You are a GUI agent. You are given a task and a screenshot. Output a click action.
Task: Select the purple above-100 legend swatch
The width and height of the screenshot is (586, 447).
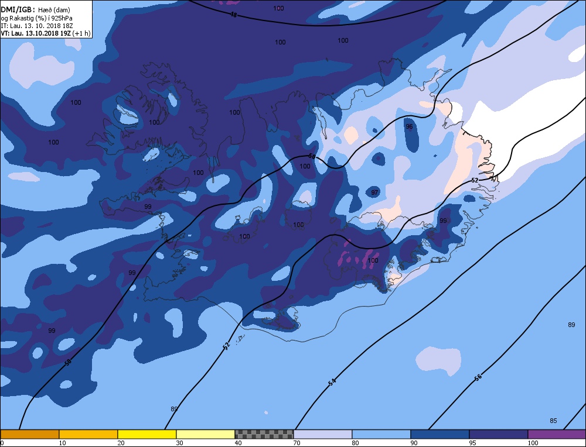557,434
